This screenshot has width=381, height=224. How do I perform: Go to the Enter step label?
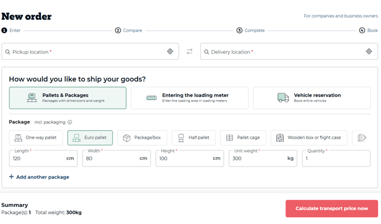[15, 30]
